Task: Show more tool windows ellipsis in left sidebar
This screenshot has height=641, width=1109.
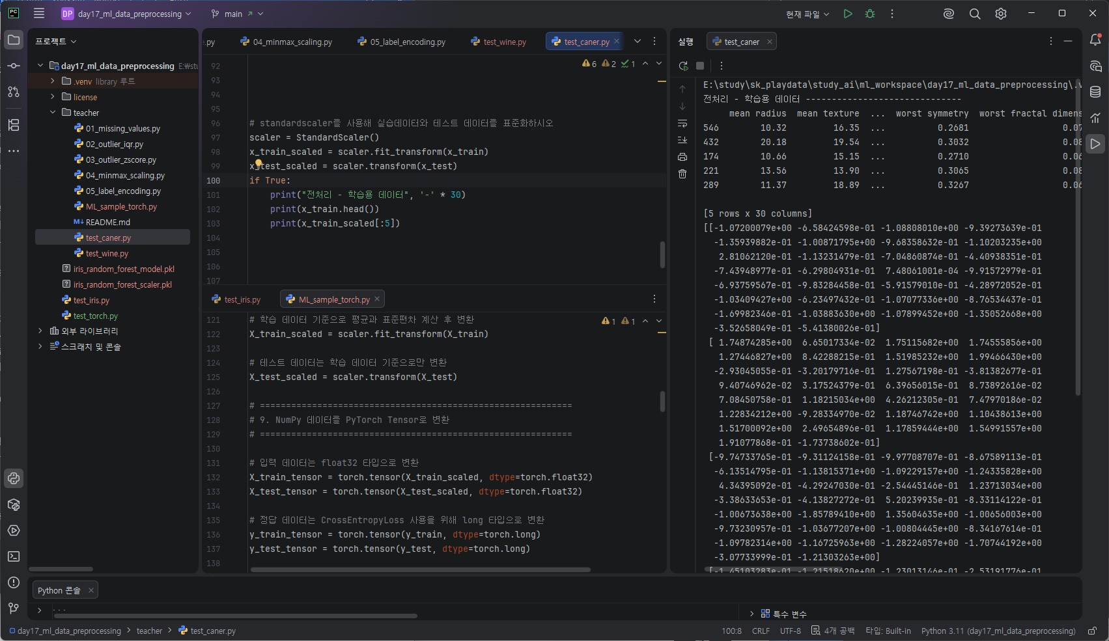Action: [14, 151]
